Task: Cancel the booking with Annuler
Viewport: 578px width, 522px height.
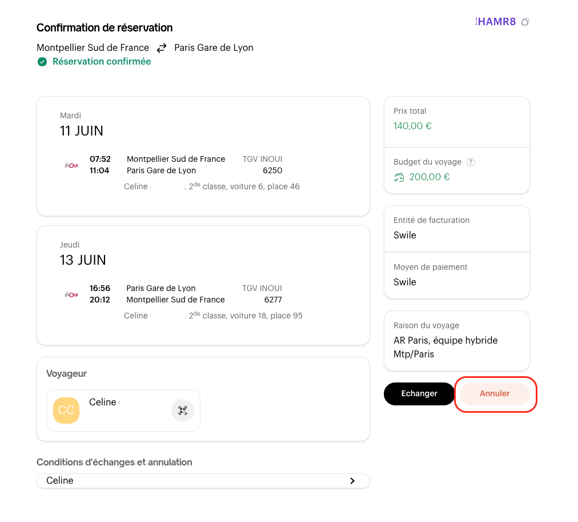Action: [495, 393]
